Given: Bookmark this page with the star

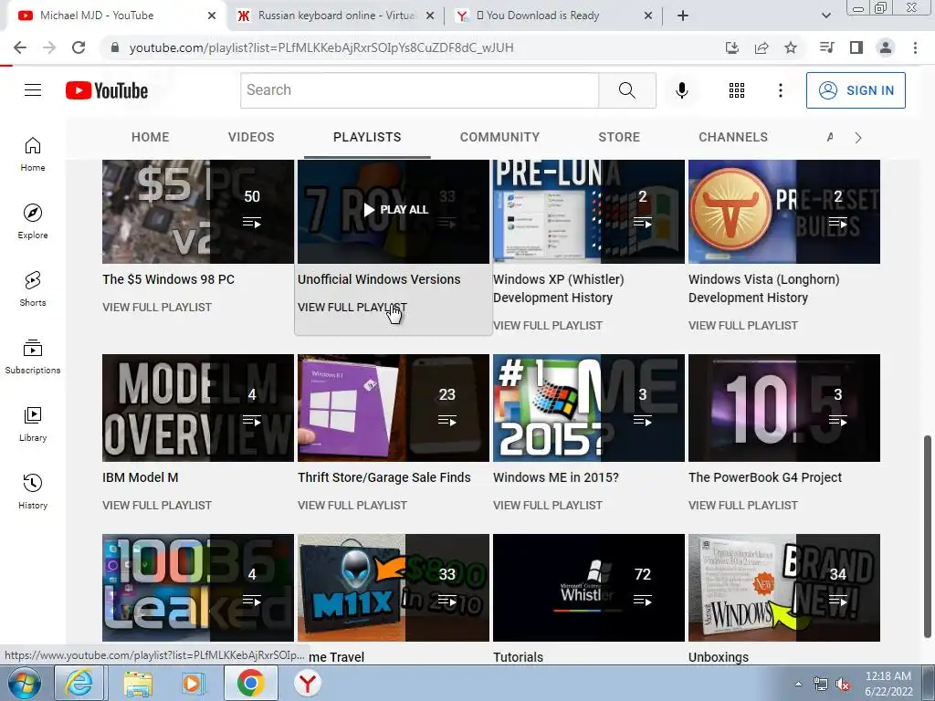Looking at the screenshot, I should (791, 47).
